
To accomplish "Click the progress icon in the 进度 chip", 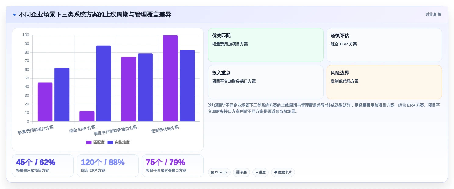I will tap(257, 173).
